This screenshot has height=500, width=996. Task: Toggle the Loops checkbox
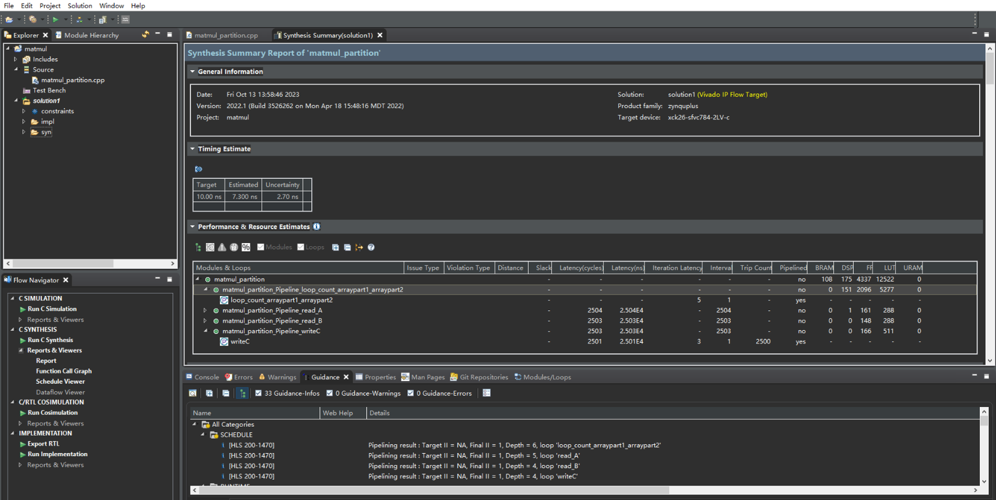301,247
